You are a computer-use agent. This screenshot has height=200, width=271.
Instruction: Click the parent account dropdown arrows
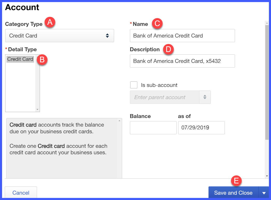click(x=205, y=97)
